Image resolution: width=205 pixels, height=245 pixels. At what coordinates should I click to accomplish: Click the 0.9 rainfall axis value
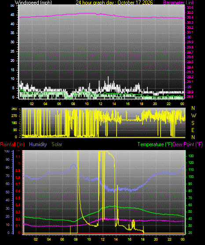pyautogui.click(x=18, y=170)
